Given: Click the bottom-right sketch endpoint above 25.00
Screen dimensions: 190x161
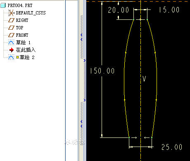Looking at the screenshot, I should click(152, 137).
